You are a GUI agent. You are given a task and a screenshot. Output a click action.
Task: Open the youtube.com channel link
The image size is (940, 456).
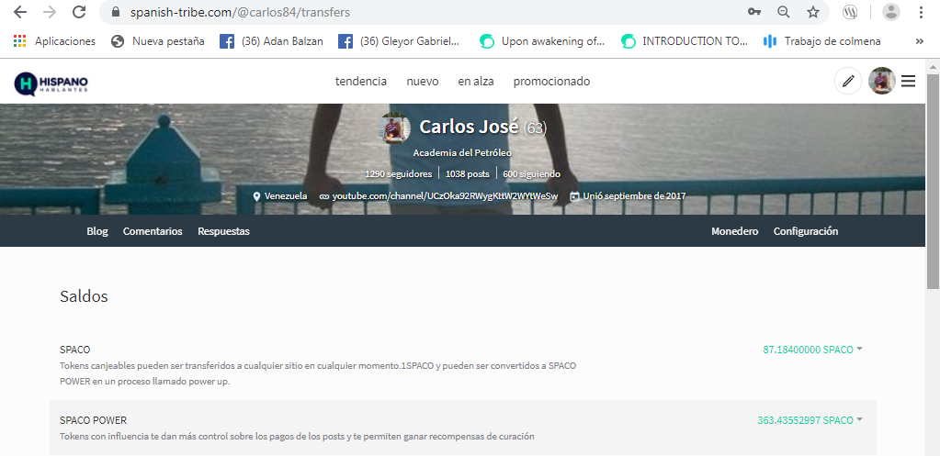(x=445, y=196)
